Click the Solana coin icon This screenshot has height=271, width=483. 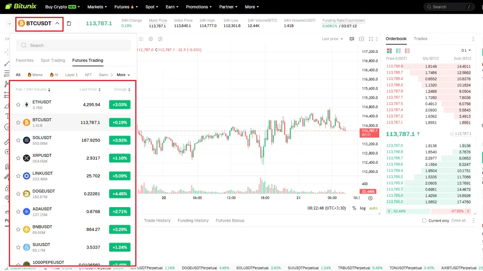[x=27, y=140]
